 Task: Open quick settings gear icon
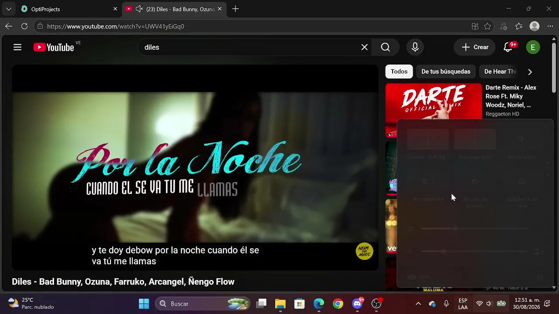click(x=540, y=276)
